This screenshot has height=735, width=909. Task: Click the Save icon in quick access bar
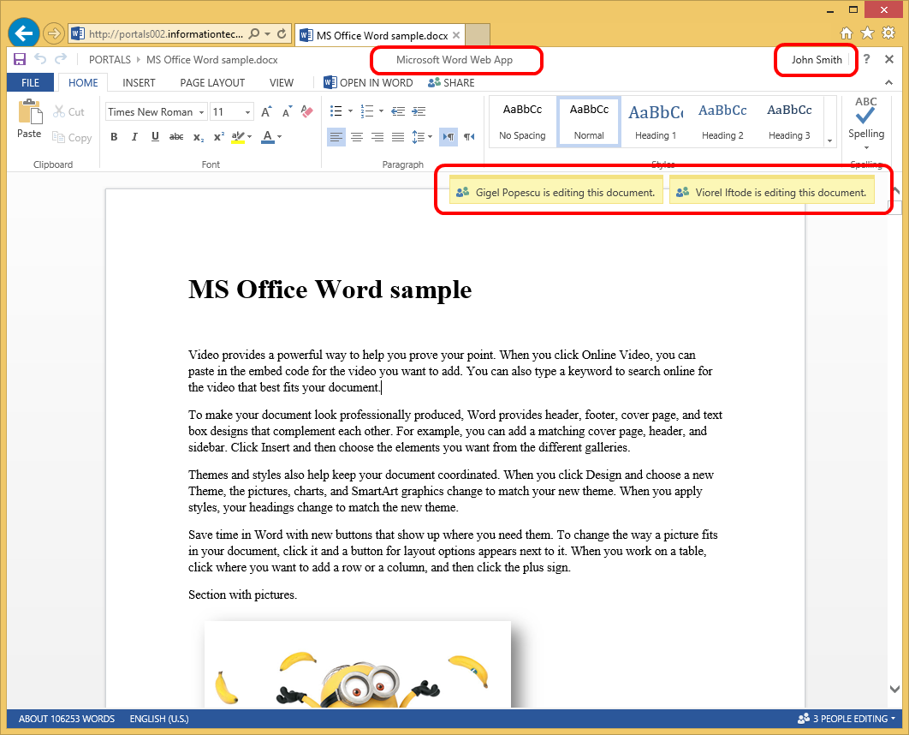[20, 59]
